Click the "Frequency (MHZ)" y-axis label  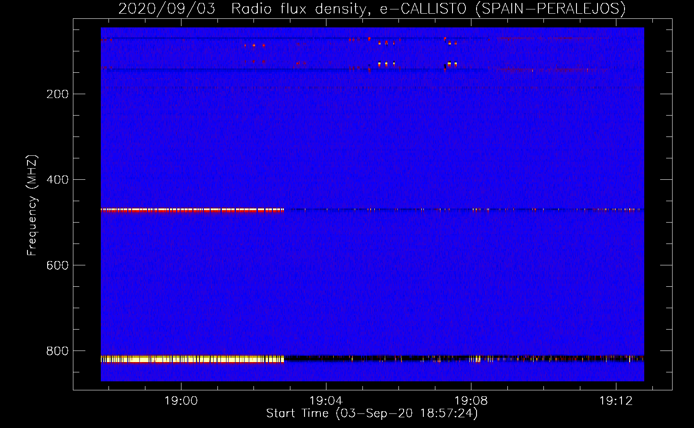pyautogui.click(x=32, y=205)
